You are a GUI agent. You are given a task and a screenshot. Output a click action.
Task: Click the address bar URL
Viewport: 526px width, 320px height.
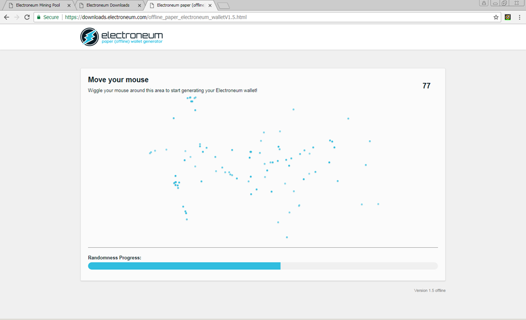156,17
